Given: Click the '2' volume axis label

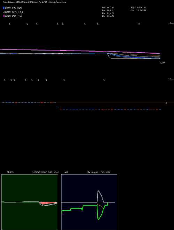Looking at the screenshot, I should tap(166, 103).
